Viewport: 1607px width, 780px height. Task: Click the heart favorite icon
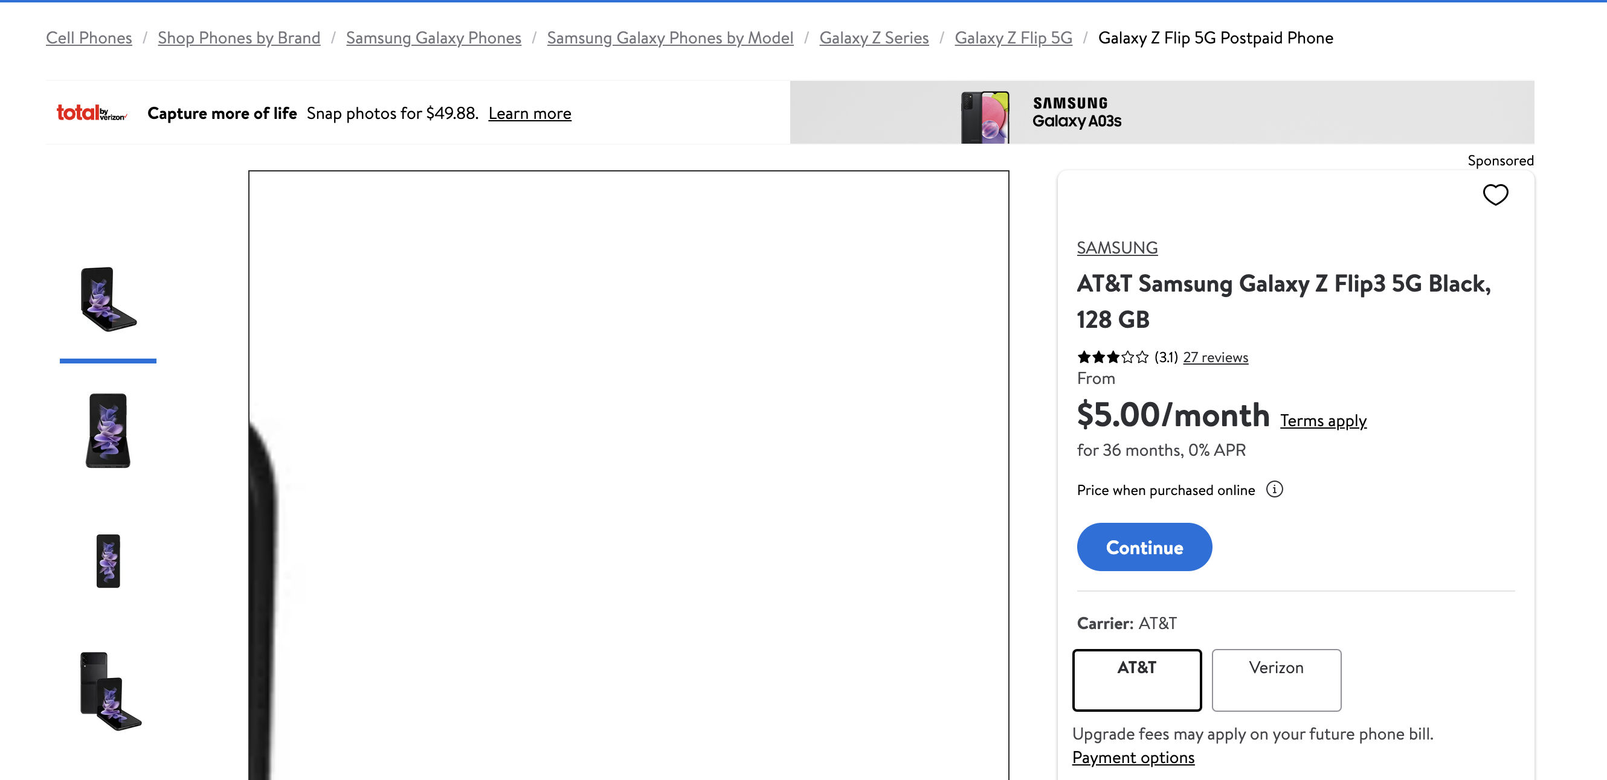tap(1495, 195)
